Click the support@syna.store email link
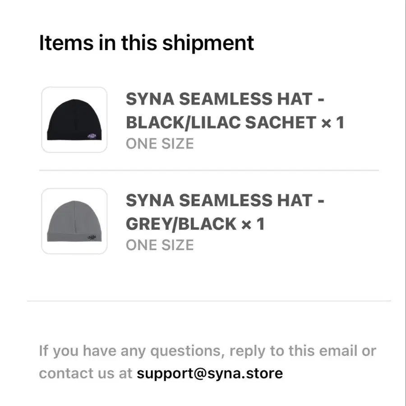 pos(210,374)
